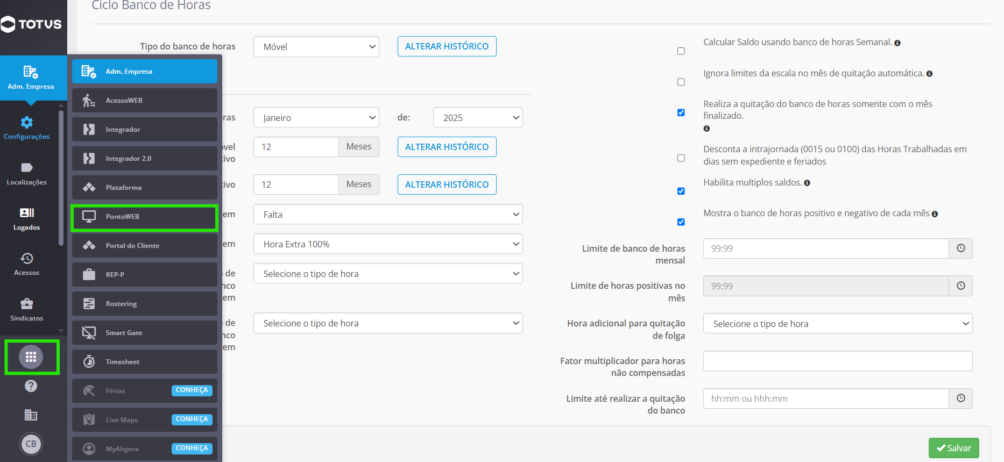The width and height of the screenshot is (1004, 462).
Task: Open the Selecione o tipo de hora dropdown below Hora Extra 100%
Action: (x=388, y=274)
